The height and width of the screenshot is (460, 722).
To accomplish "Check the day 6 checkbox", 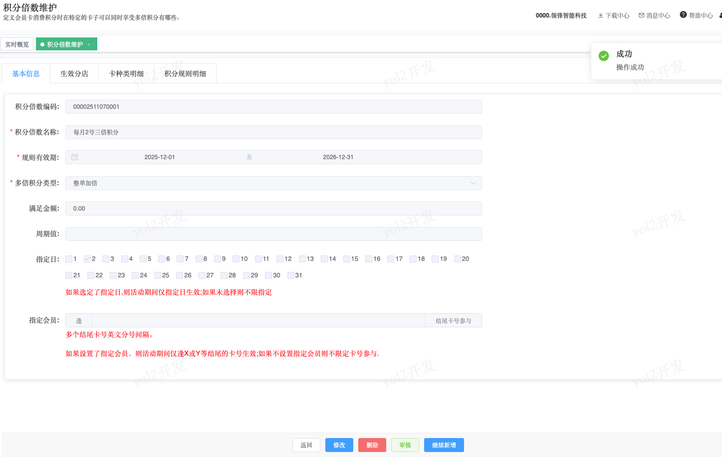I will (162, 259).
